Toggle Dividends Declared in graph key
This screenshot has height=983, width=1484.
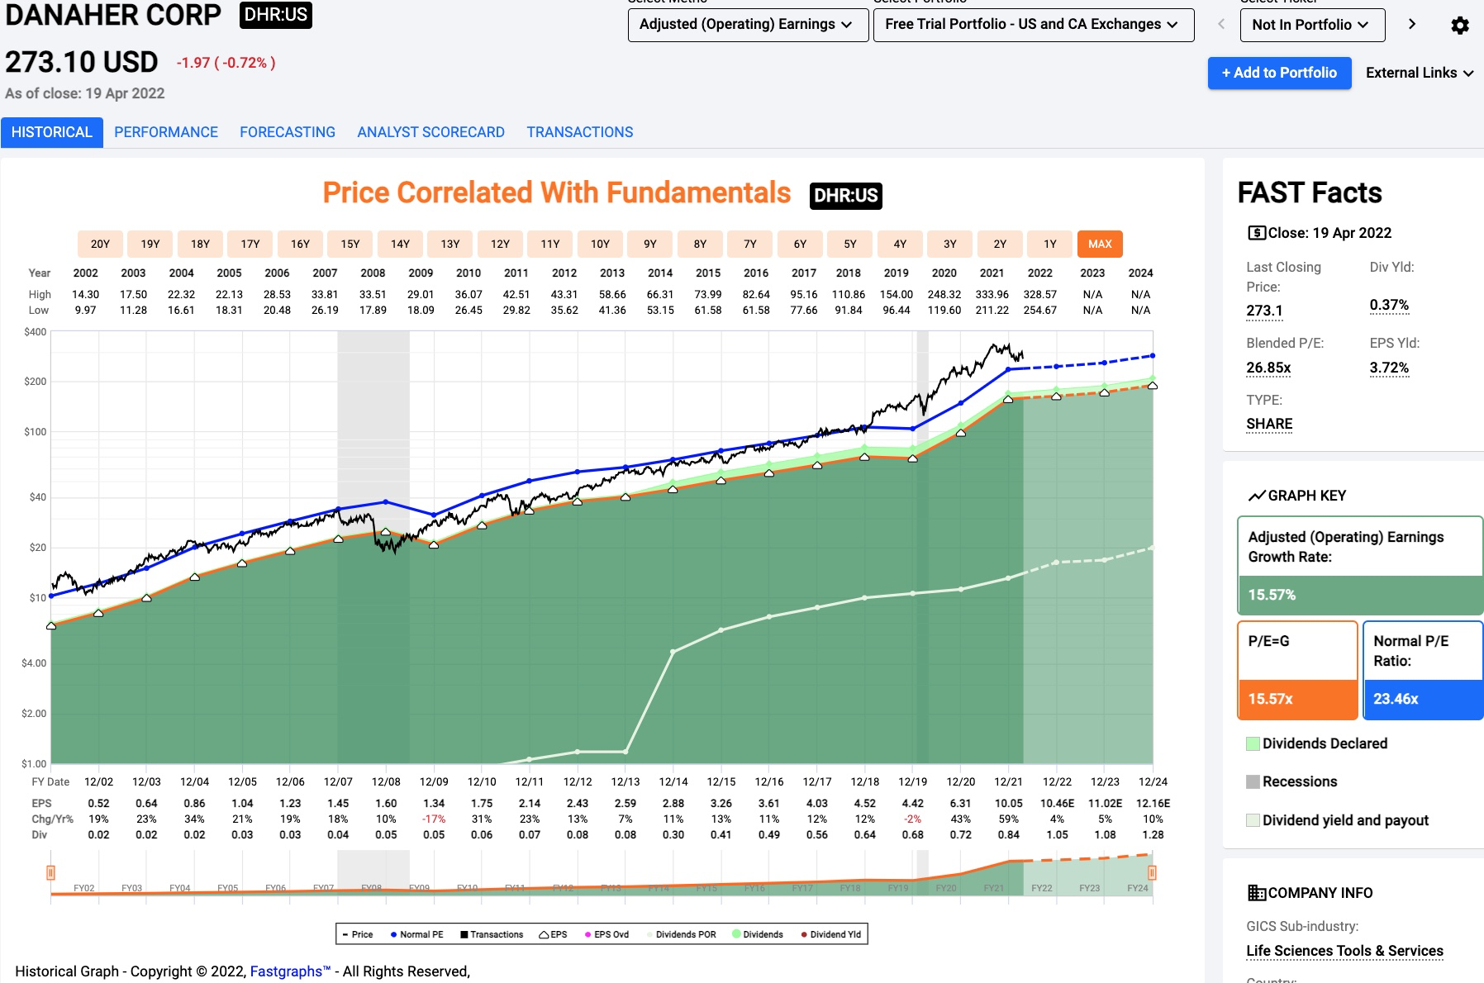point(1253,743)
